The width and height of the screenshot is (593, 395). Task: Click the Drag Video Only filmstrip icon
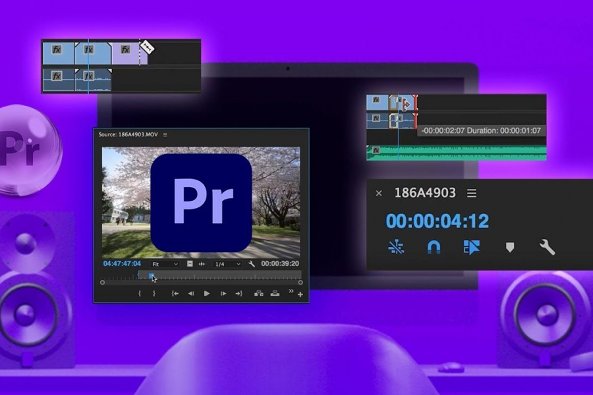(x=190, y=264)
